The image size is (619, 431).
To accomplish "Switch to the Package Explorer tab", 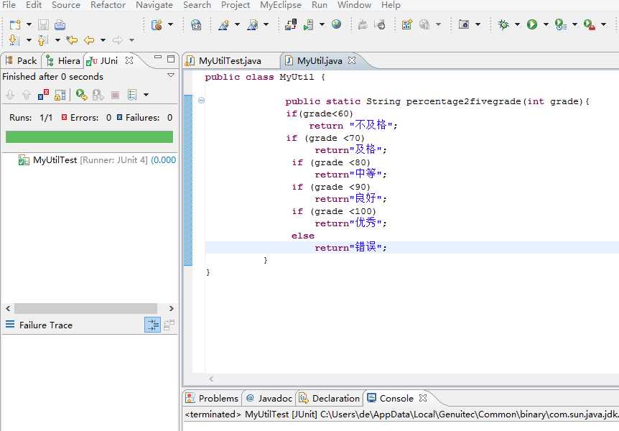I will tap(22, 61).
